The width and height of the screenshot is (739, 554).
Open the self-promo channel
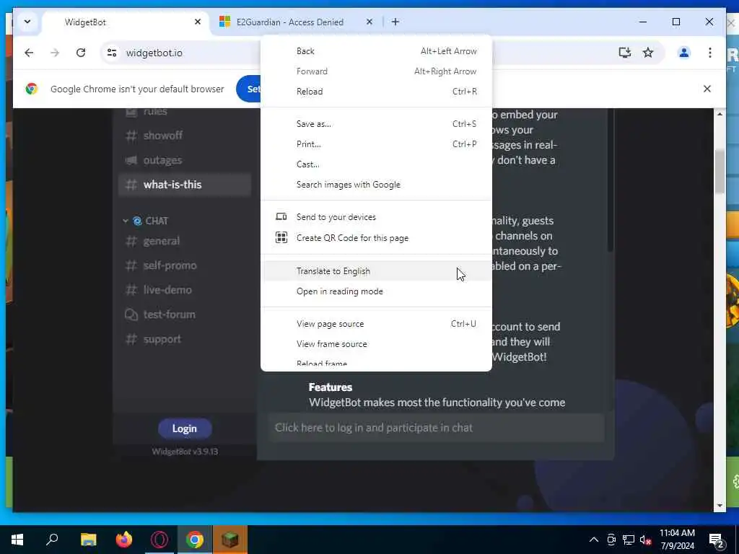[x=184, y=265]
